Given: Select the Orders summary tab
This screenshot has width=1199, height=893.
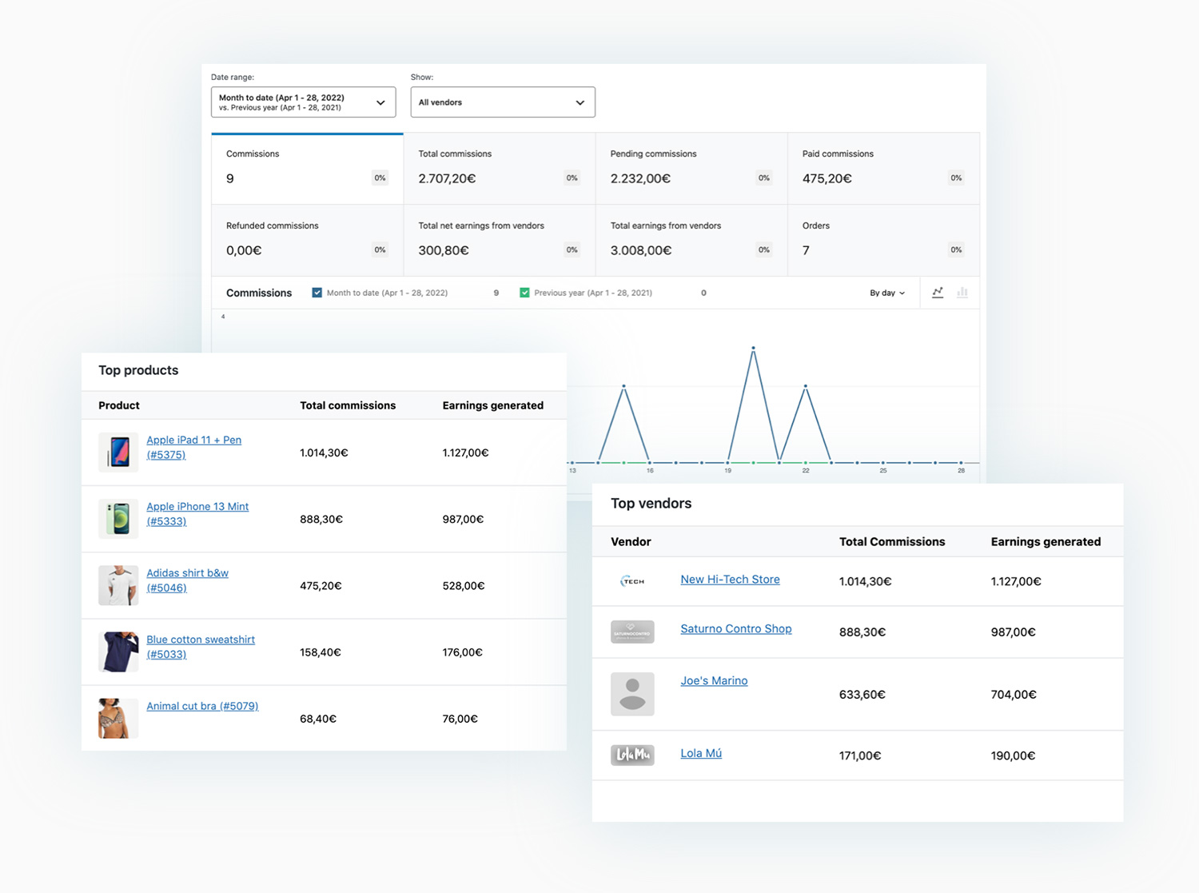Looking at the screenshot, I should point(883,241).
